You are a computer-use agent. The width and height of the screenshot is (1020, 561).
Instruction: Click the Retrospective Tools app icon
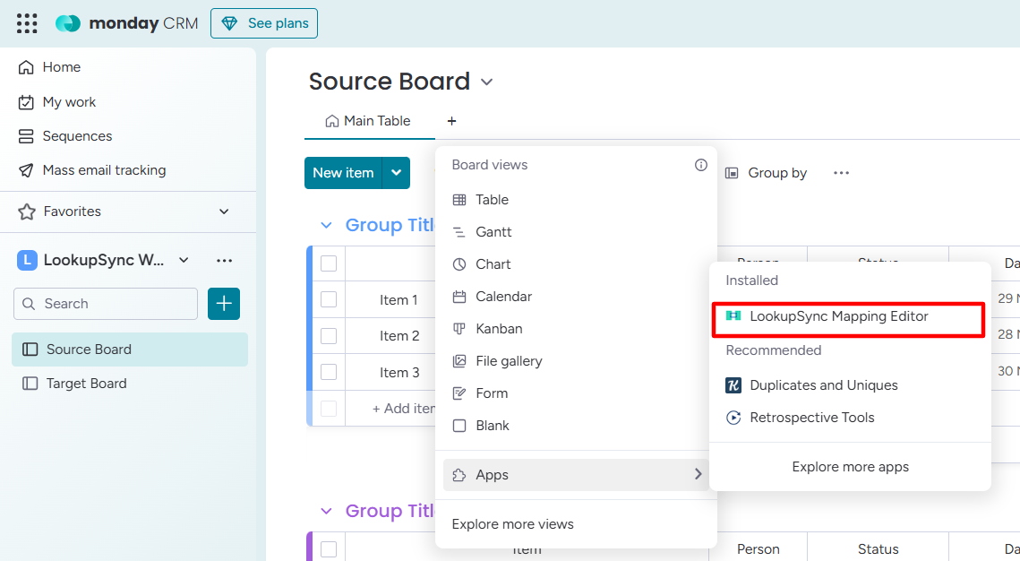(733, 418)
